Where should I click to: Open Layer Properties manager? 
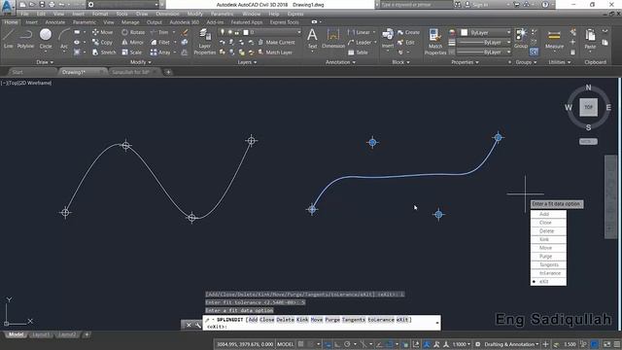[205, 42]
